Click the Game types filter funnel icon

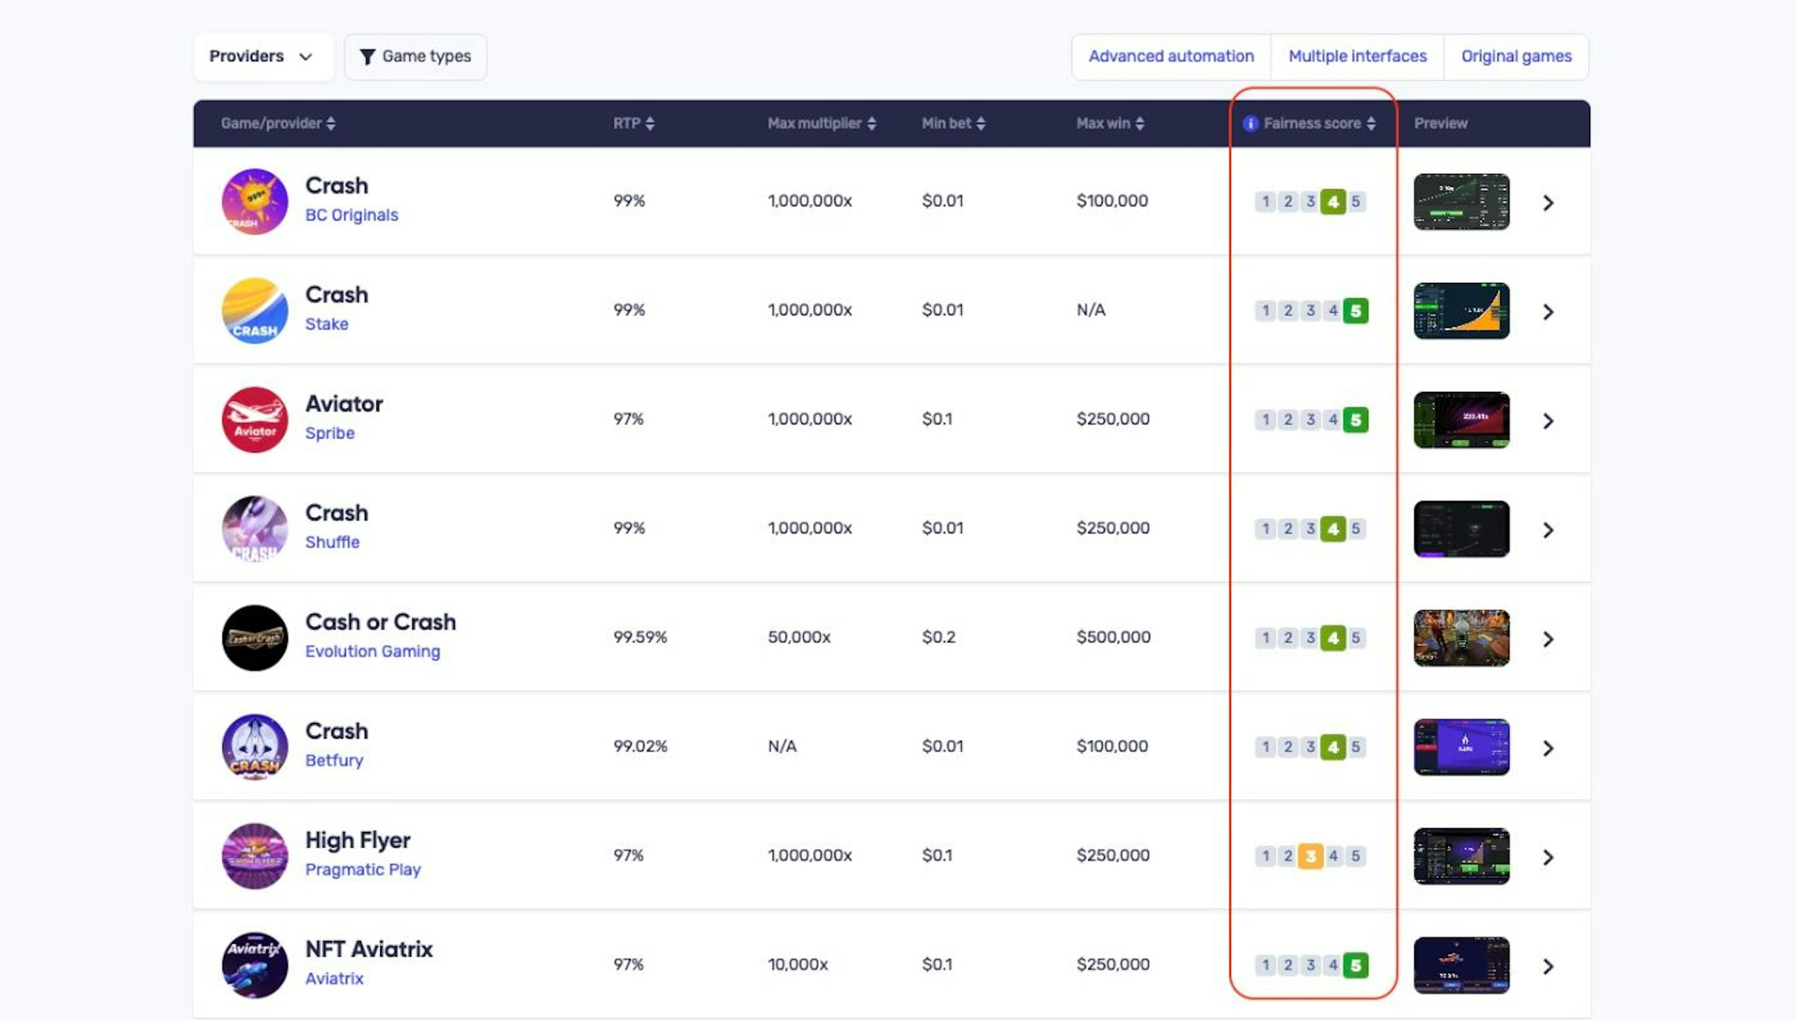pyautogui.click(x=367, y=57)
